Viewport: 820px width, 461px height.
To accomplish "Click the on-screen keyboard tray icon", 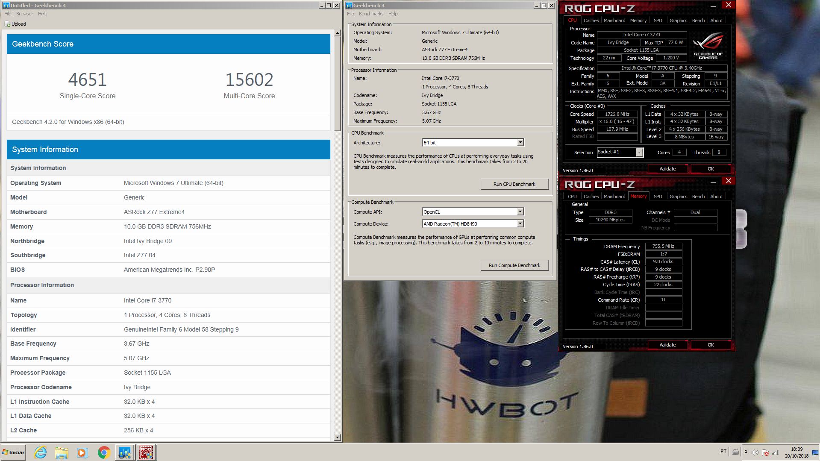I will pos(735,452).
